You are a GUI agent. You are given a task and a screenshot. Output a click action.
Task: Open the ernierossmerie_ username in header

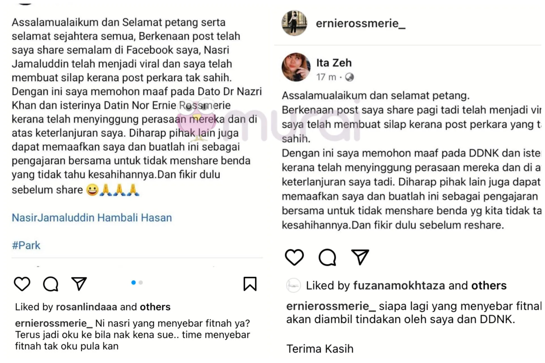360,24
